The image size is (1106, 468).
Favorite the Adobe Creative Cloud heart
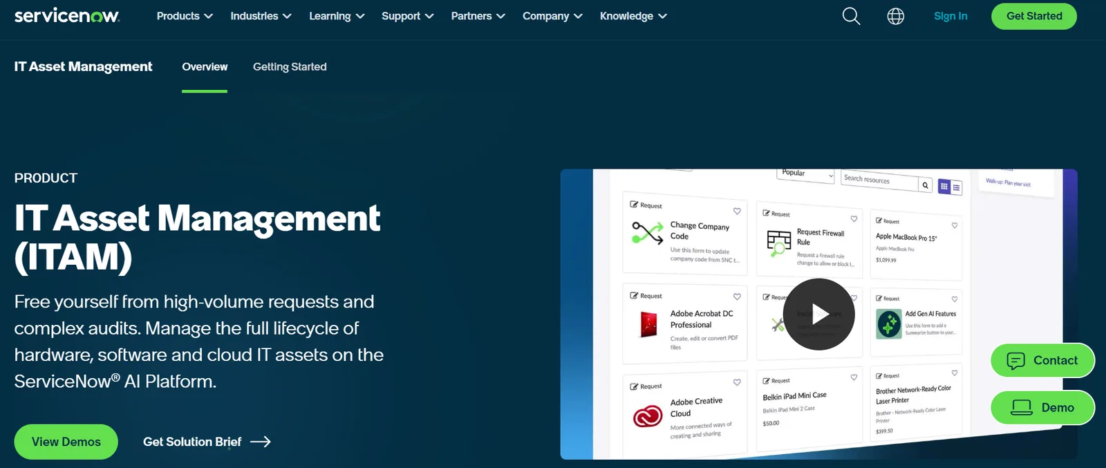point(737,382)
